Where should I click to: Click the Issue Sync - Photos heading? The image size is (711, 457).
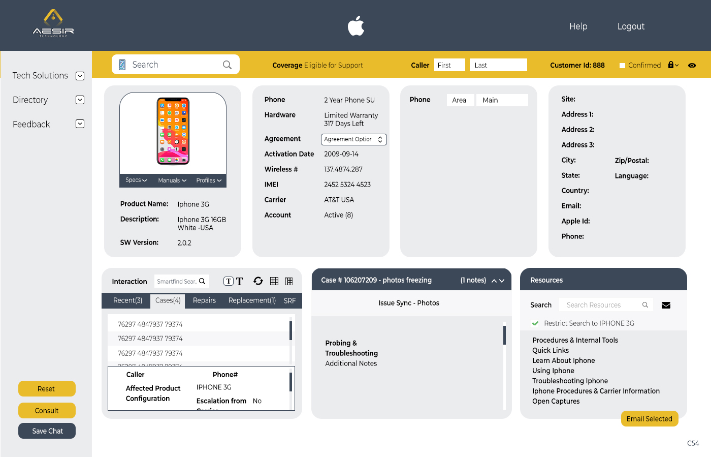[x=409, y=303]
